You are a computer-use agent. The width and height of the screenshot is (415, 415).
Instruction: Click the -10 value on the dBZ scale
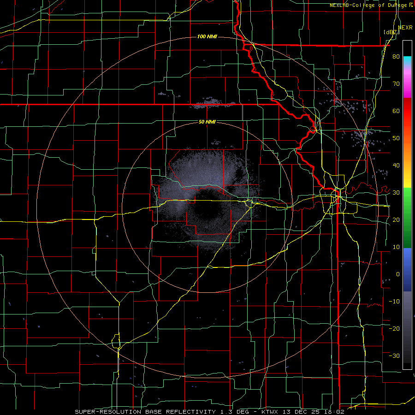click(x=394, y=301)
